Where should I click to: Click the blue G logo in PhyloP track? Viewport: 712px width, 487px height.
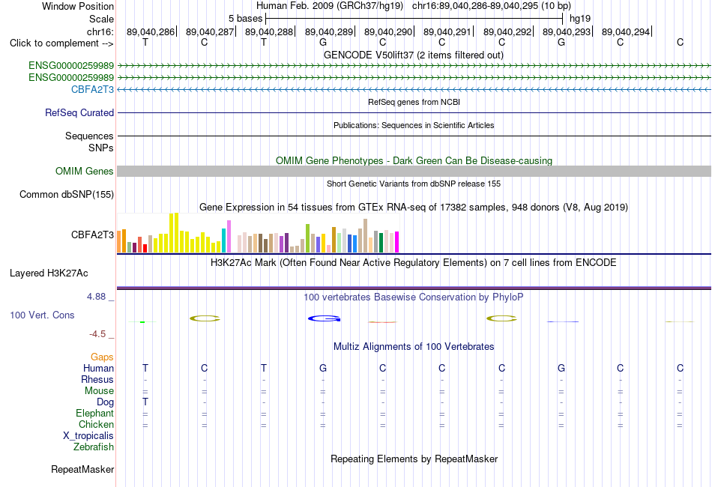[325, 318]
